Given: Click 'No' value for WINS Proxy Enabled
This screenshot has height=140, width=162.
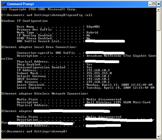Looking at the screenshot, I should point(88,38).
